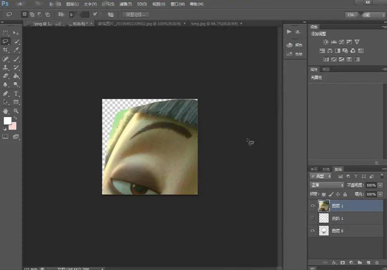Pick the Eyedropper tool
Viewport: 387px width, 270px height.
(16, 50)
